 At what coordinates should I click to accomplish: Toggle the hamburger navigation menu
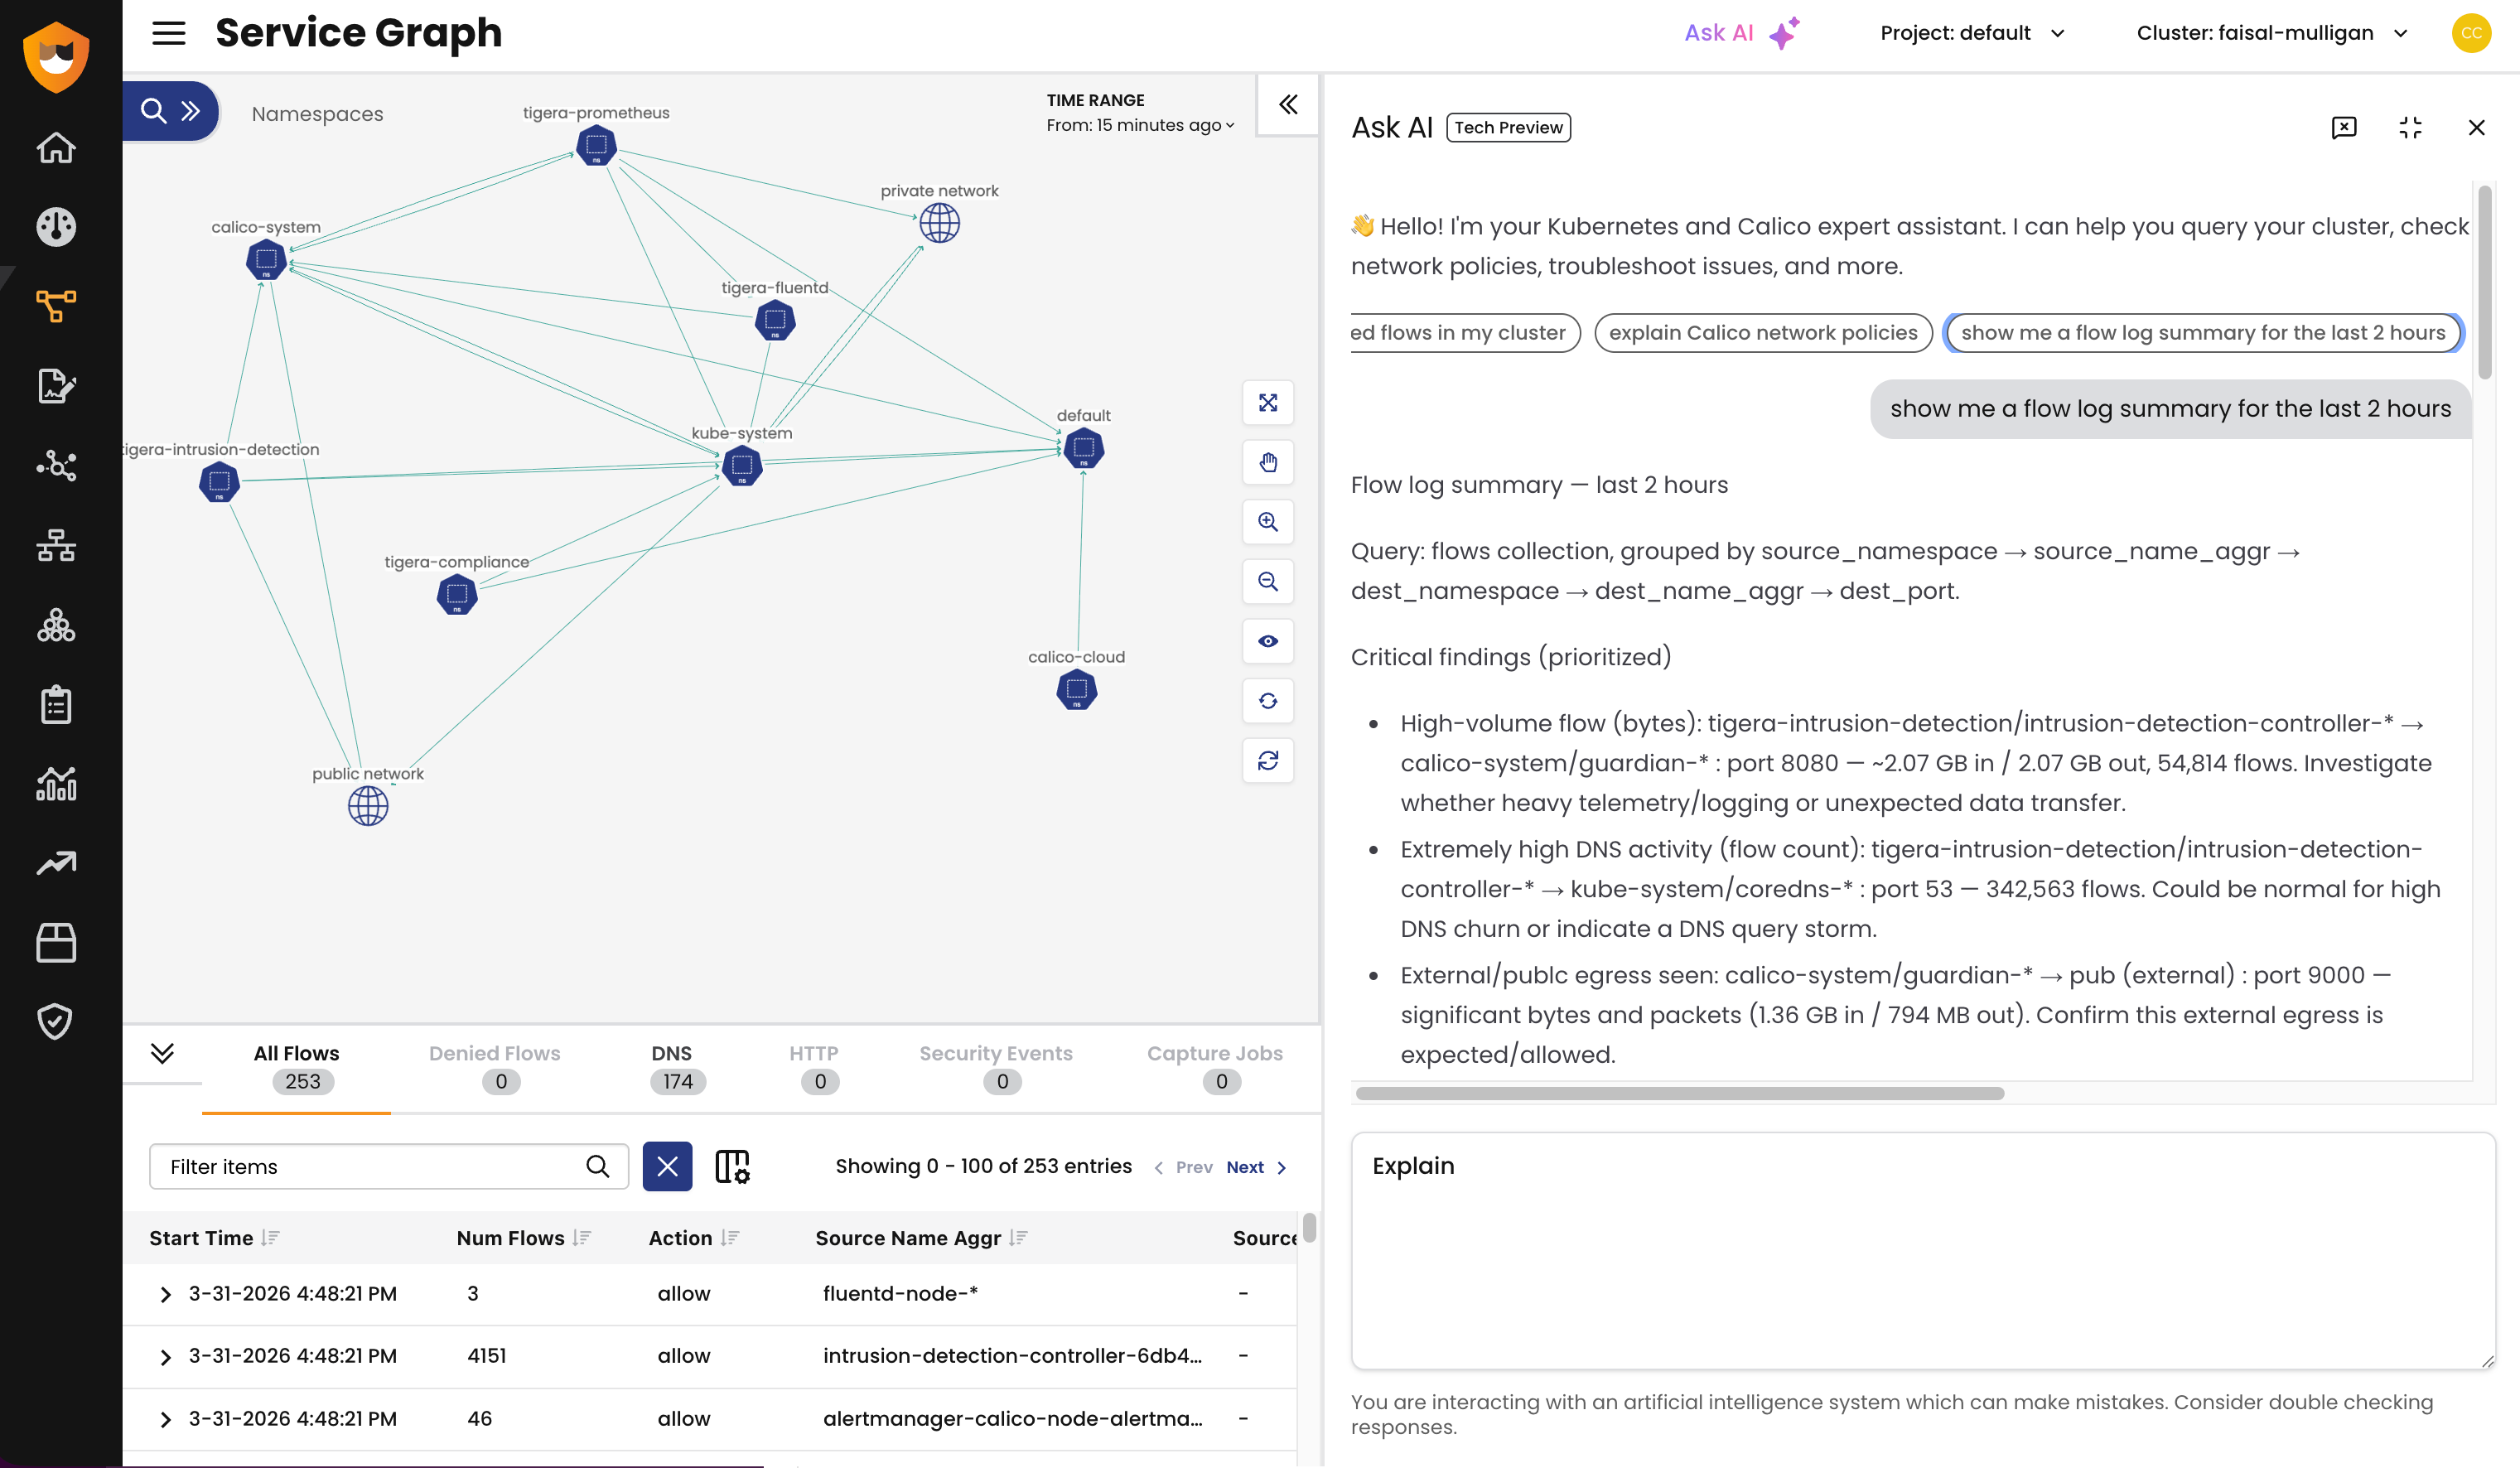click(168, 33)
